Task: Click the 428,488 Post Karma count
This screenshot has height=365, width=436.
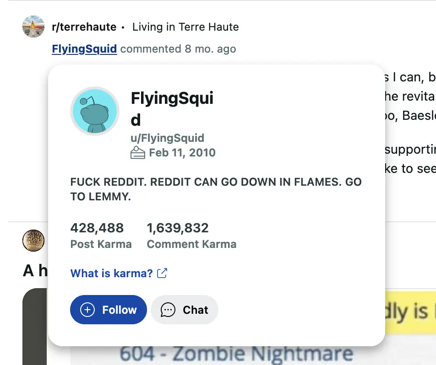Action: pos(97,228)
